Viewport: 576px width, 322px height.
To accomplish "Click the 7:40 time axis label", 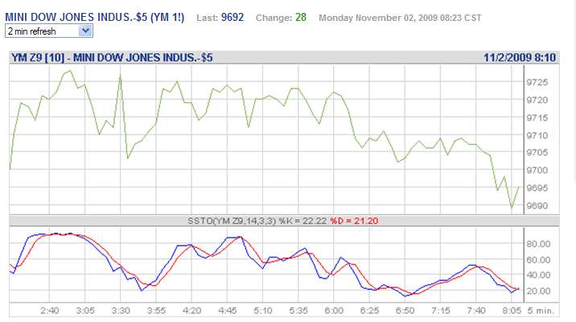I will (x=476, y=311).
